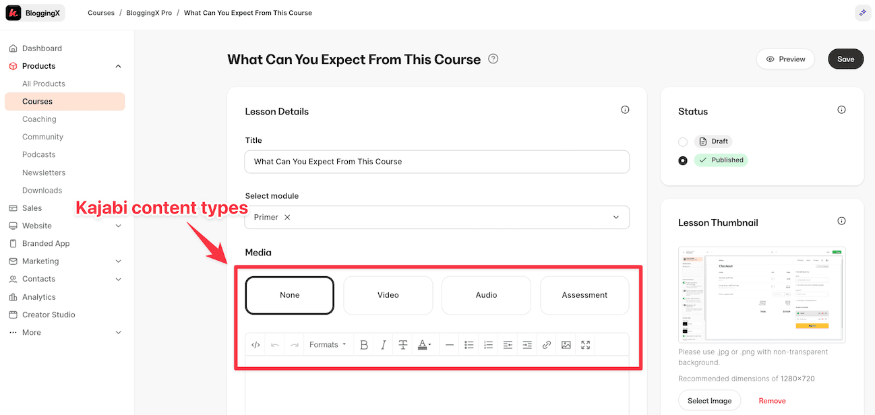The image size is (875, 415).
Task: Insert a bulleted list
Action: tap(469, 345)
